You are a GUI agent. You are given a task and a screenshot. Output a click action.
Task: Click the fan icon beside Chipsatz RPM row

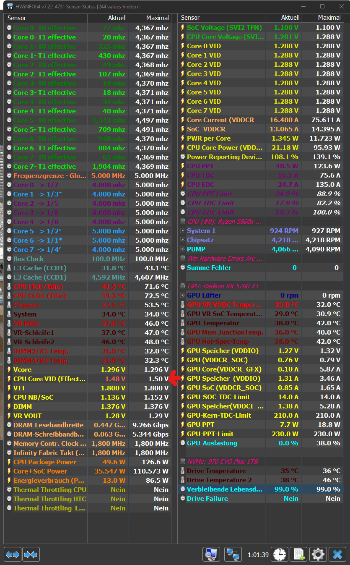[x=183, y=240]
